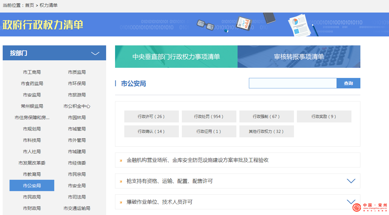Open 金融机构营业场所 approval item
The height and width of the screenshot is (215, 389).
[198, 160]
